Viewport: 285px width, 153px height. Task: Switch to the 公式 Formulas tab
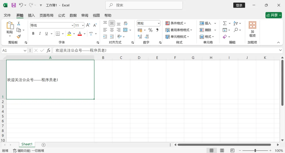(61, 16)
